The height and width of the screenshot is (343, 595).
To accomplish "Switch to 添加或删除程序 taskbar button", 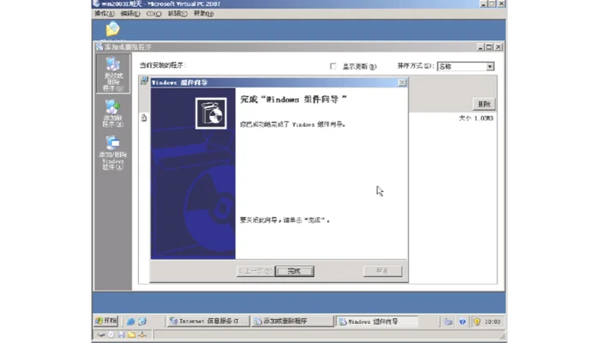I will (292, 321).
